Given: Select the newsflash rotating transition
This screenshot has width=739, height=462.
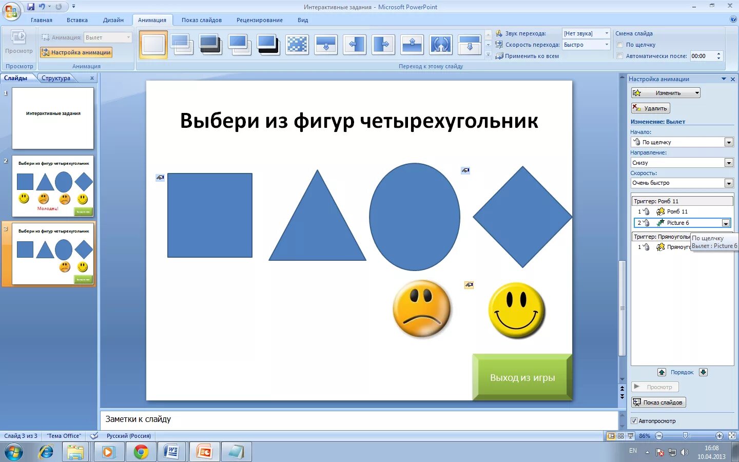Looking at the screenshot, I should 441,45.
